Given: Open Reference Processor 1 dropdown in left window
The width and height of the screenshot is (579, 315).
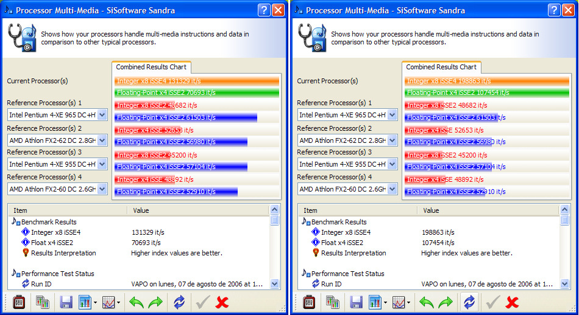Looking at the screenshot, I should (x=102, y=115).
